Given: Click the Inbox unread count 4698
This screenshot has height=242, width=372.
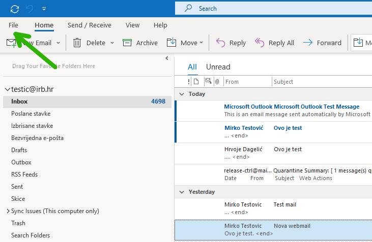Looking at the screenshot, I should click(158, 101).
